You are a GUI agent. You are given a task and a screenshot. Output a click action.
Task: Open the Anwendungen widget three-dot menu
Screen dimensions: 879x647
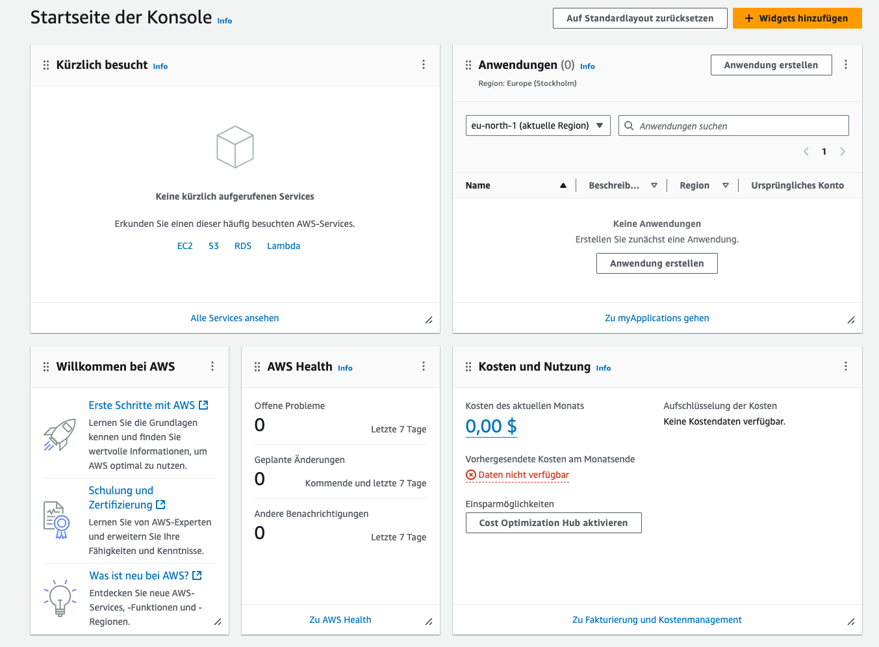tap(845, 64)
